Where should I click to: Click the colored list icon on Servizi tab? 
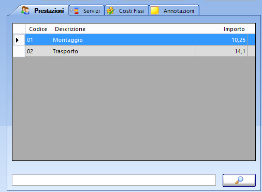[75, 10]
